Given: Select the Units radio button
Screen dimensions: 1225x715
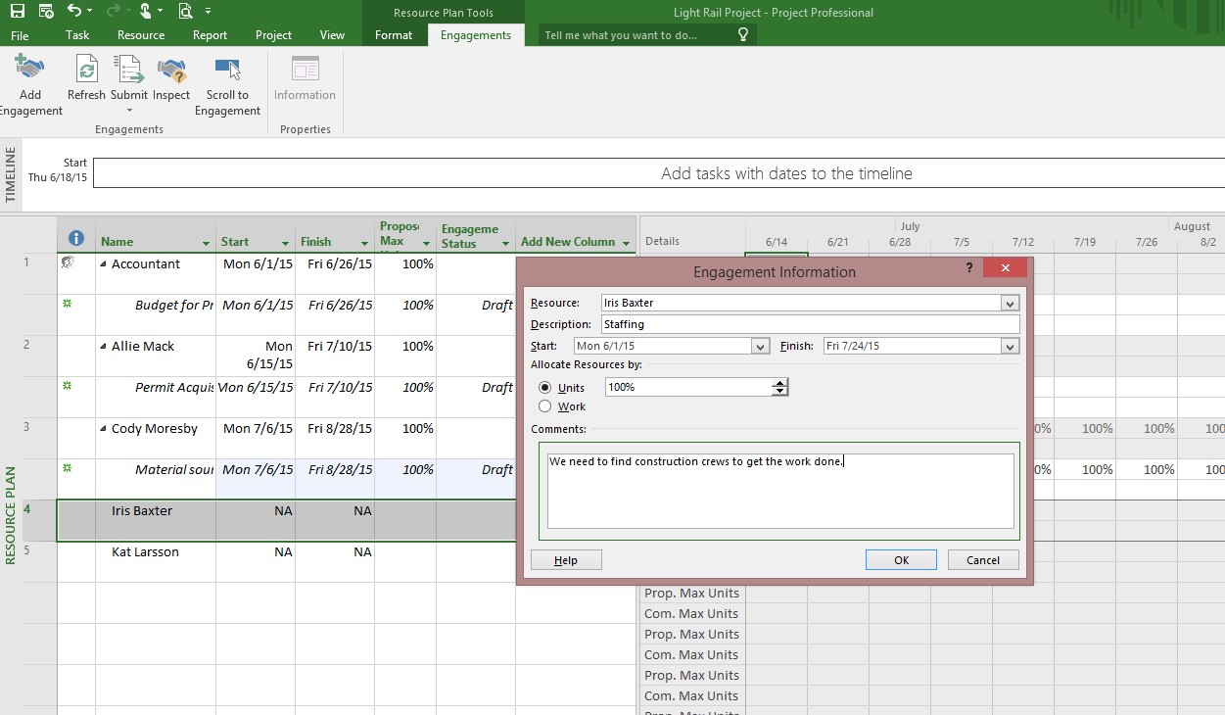Looking at the screenshot, I should 545,388.
